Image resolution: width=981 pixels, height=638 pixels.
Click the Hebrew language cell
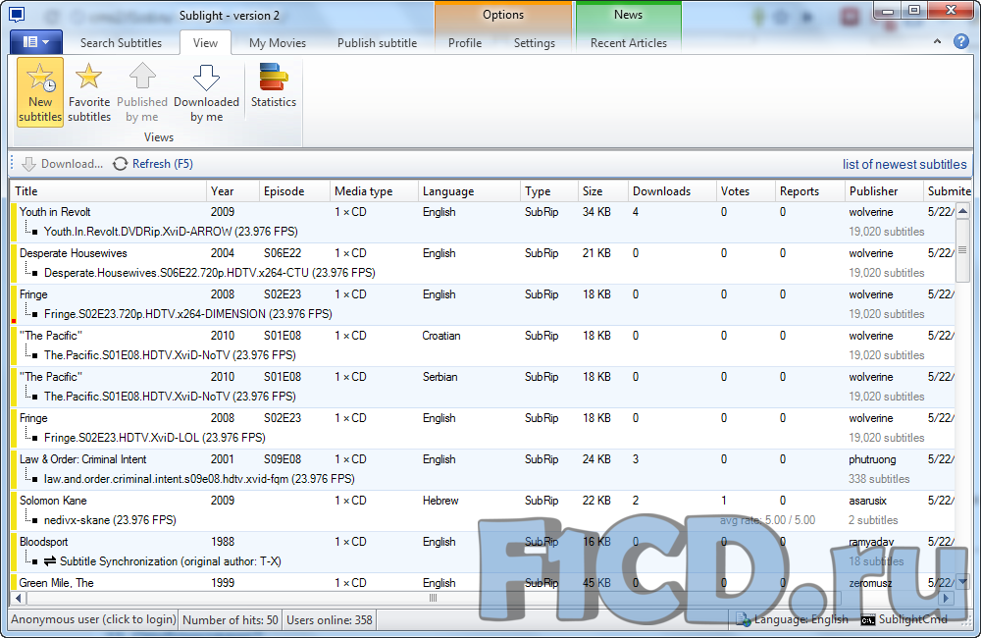coord(440,501)
